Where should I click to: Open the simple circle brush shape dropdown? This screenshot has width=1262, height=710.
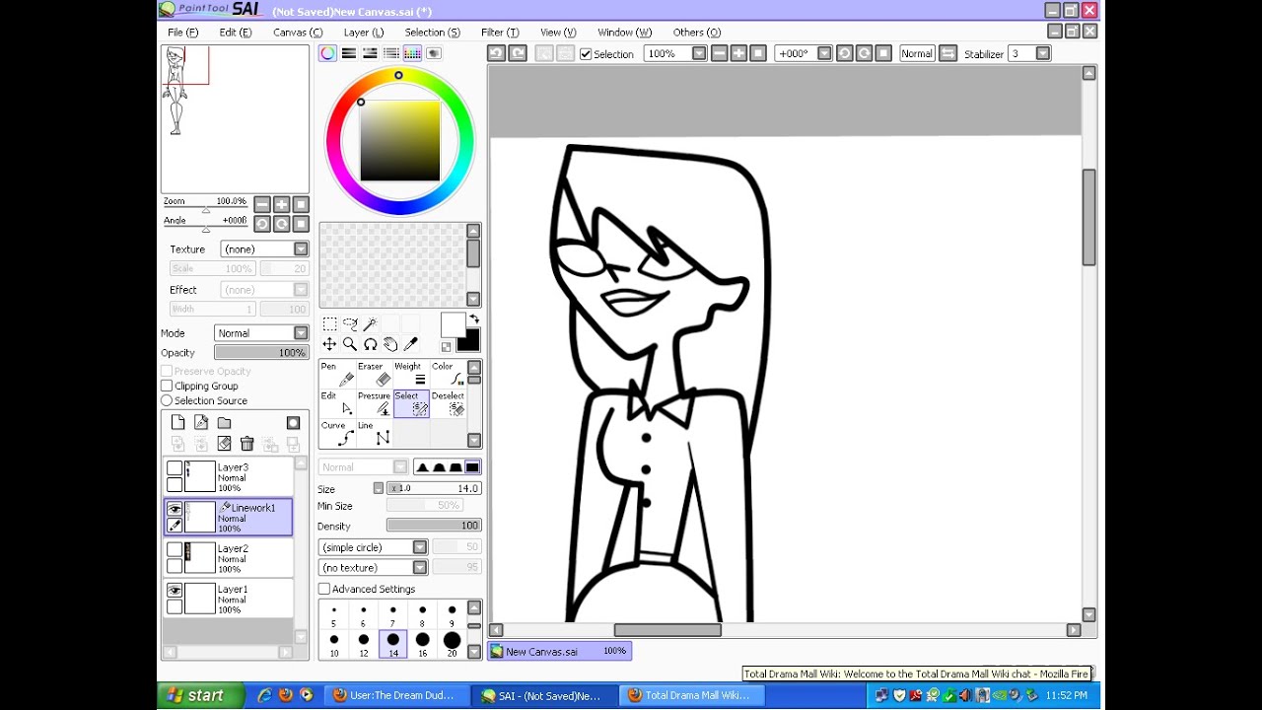pyautogui.click(x=374, y=547)
